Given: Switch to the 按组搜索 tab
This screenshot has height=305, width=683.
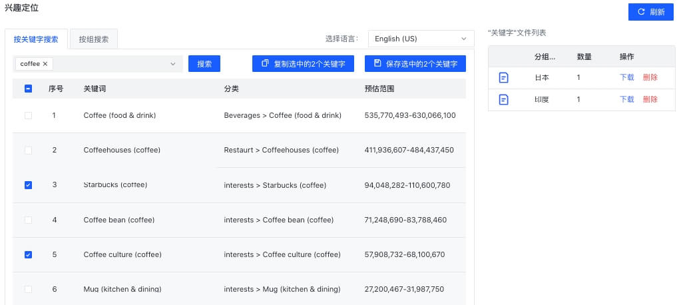Looking at the screenshot, I should point(94,39).
